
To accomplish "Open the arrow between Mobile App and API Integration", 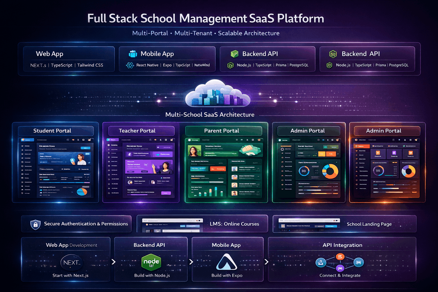I will click(x=266, y=262).
